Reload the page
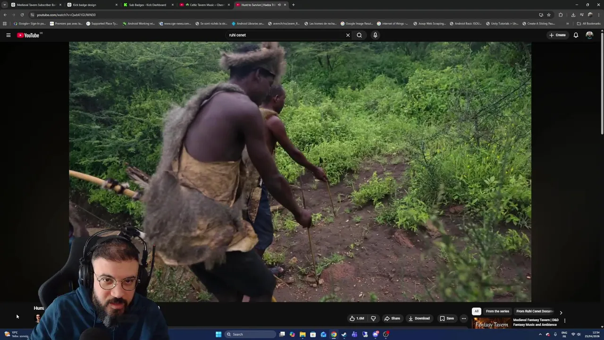Image resolution: width=604 pixels, height=340 pixels. pyautogui.click(x=22, y=15)
